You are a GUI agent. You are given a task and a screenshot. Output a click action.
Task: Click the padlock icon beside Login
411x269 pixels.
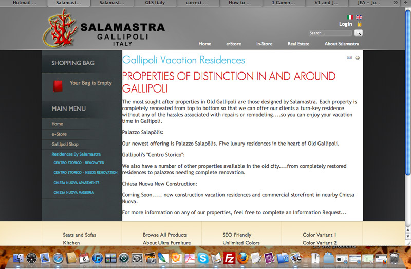click(x=359, y=24)
